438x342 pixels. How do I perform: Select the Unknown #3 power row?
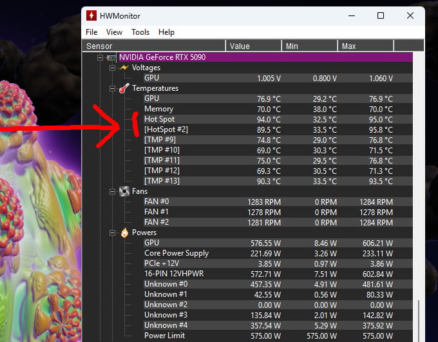point(278,315)
